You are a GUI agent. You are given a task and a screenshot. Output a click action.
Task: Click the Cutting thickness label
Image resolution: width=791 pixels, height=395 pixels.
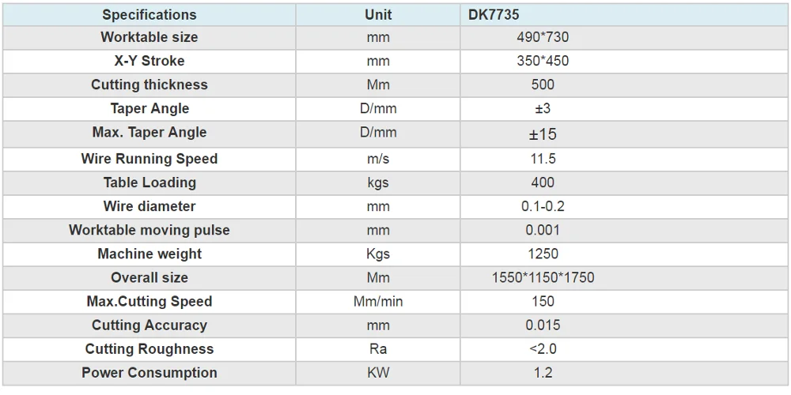pyautogui.click(x=149, y=85)
